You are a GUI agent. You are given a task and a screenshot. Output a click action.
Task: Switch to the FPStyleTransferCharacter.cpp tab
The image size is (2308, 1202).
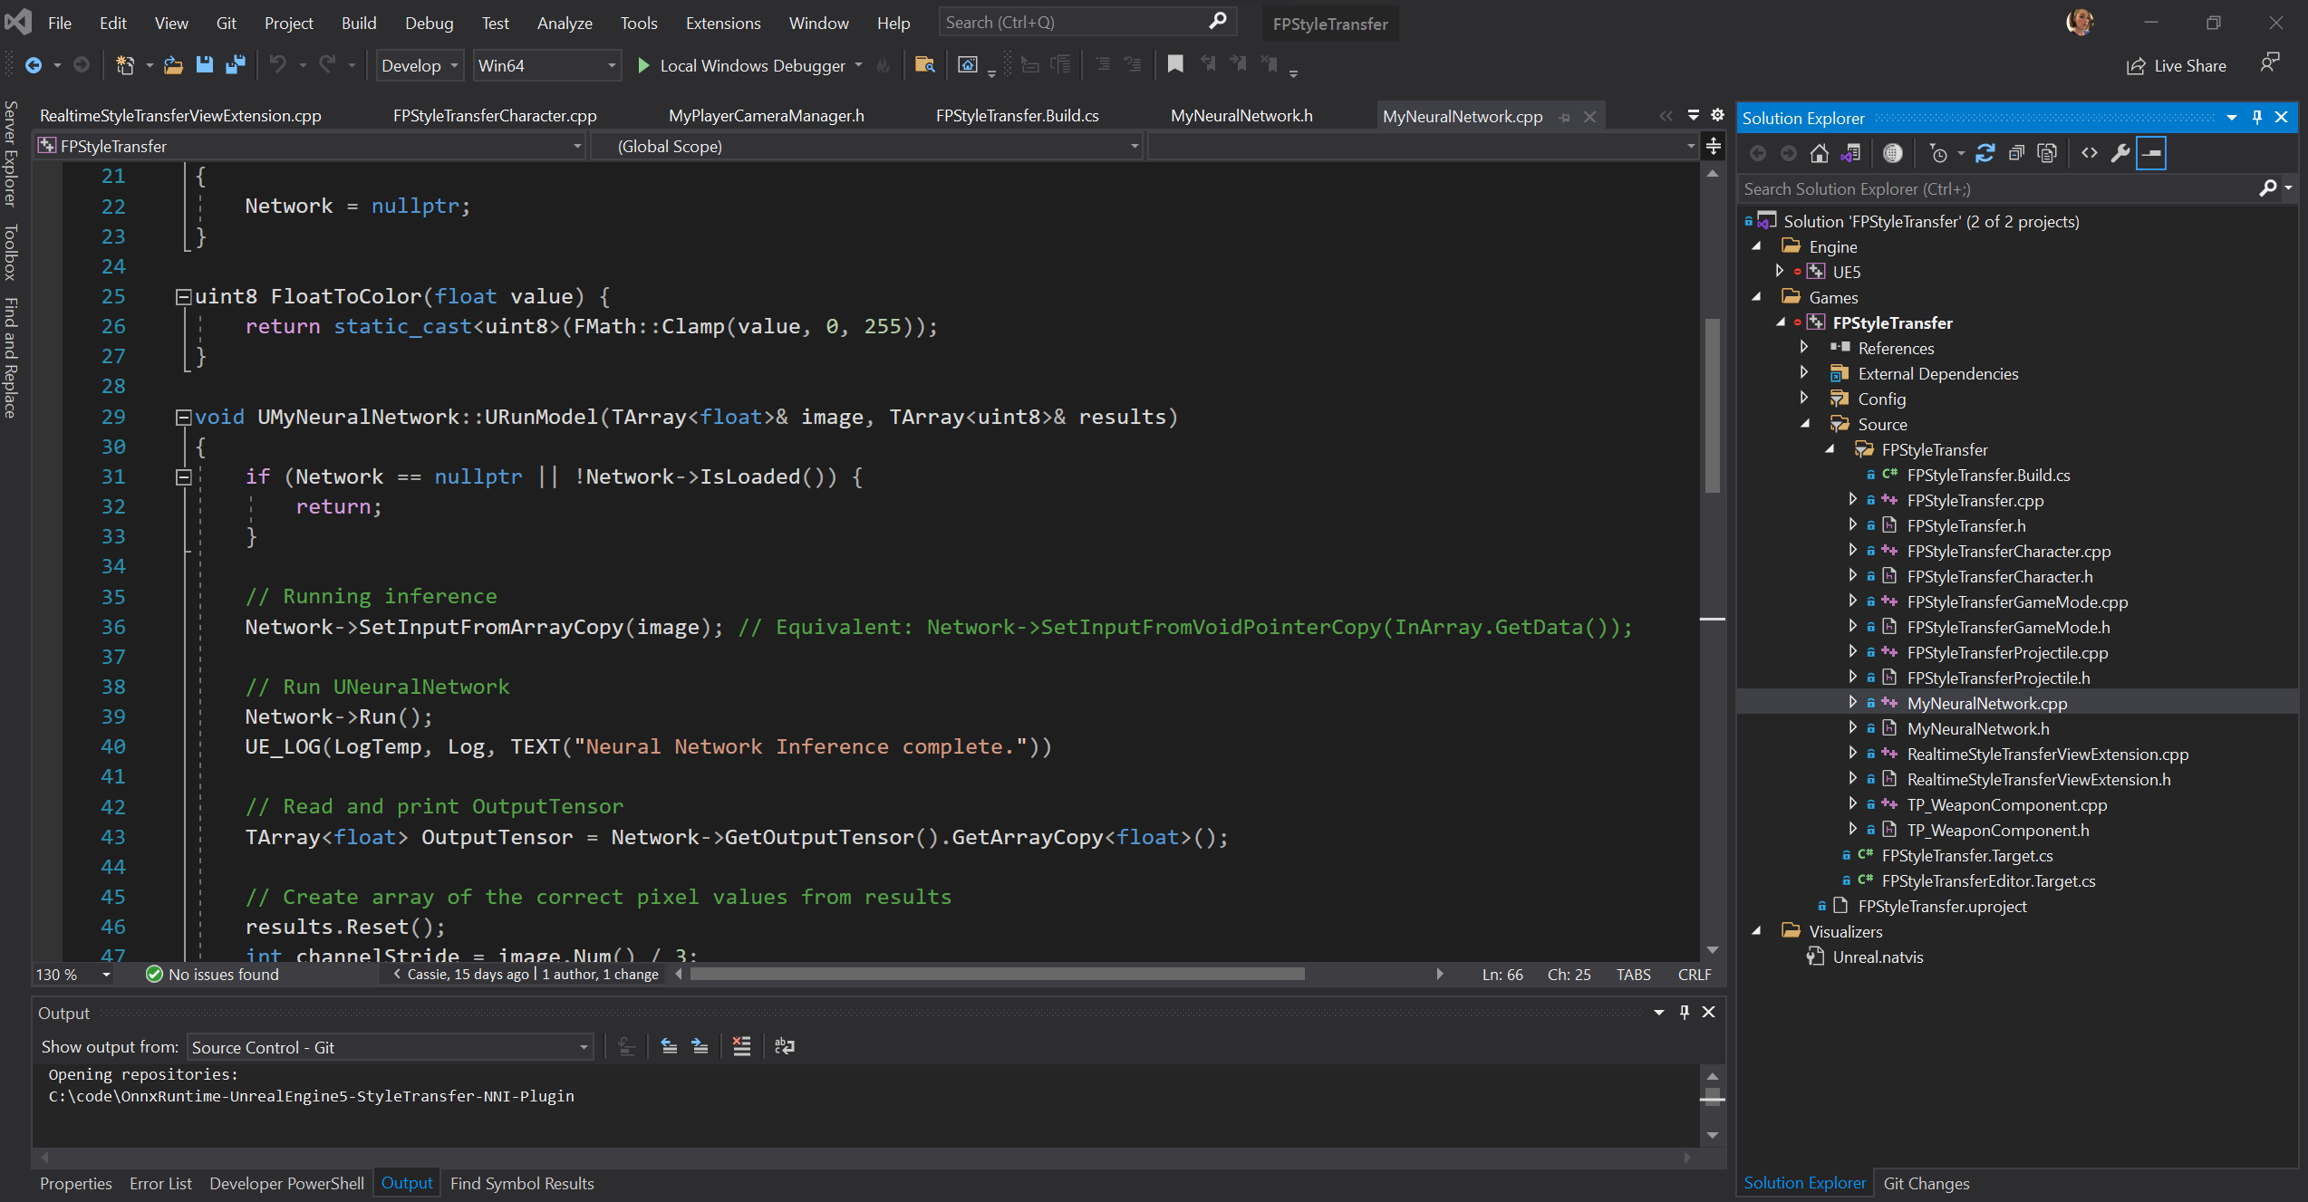tap(495, 116)
